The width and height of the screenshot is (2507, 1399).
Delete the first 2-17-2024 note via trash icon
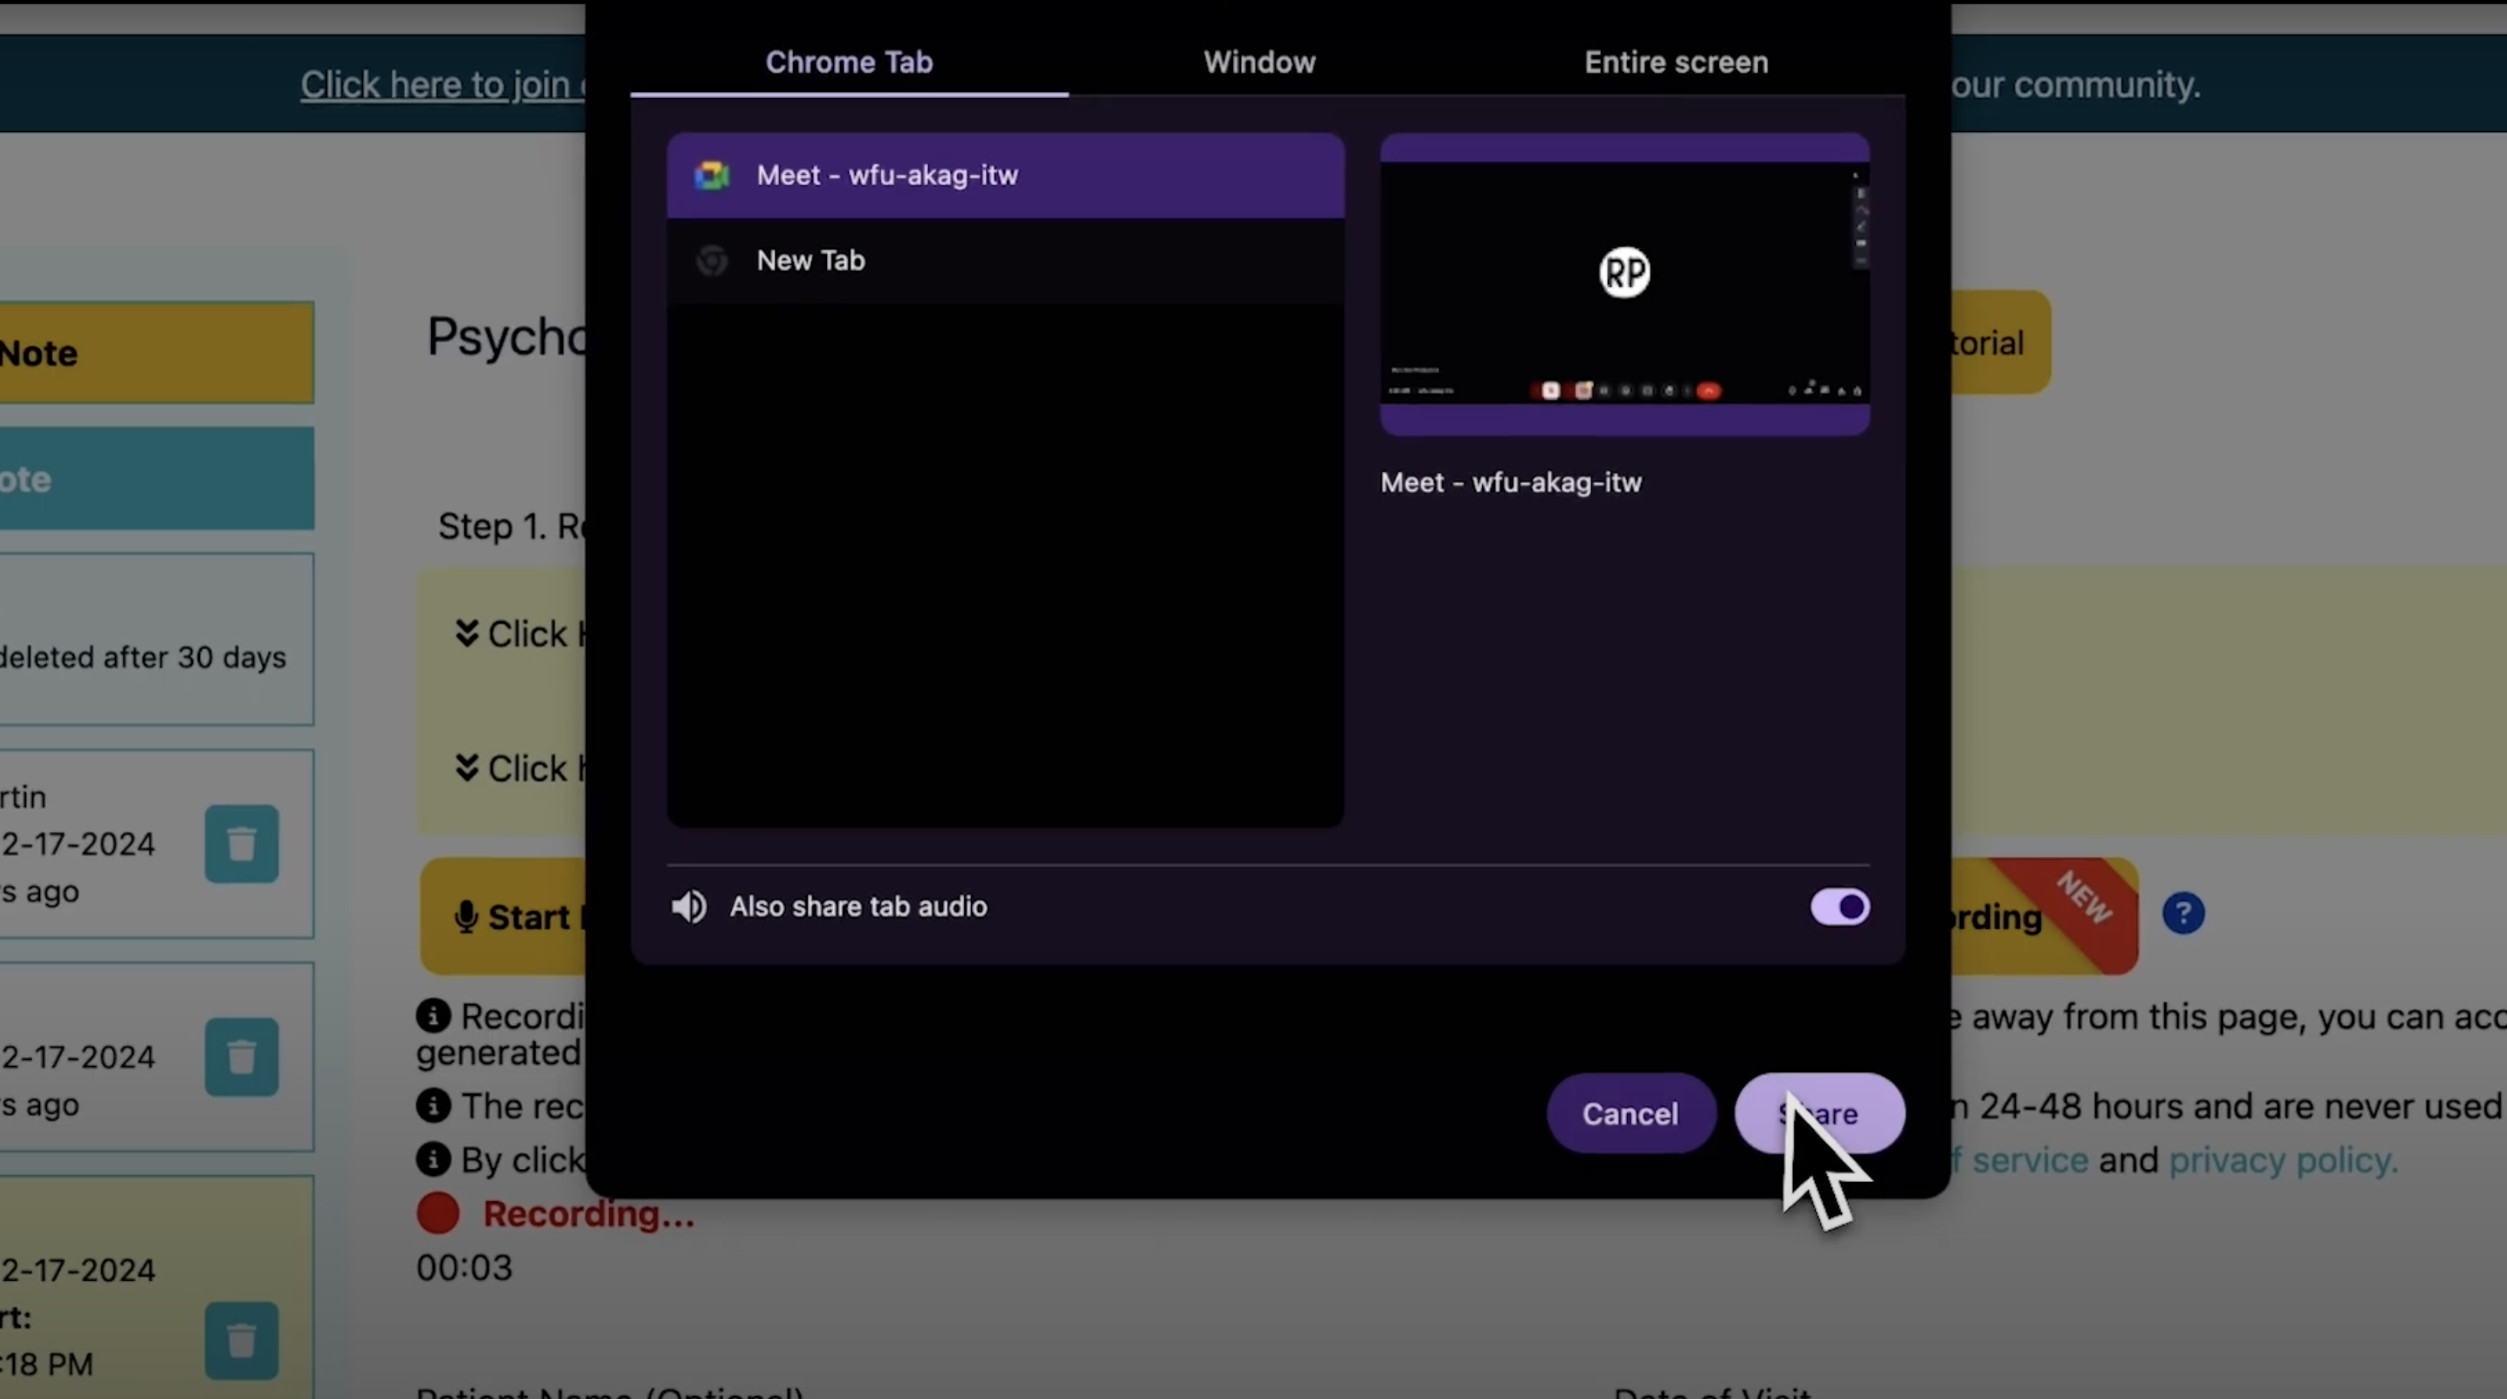(242, 844)
